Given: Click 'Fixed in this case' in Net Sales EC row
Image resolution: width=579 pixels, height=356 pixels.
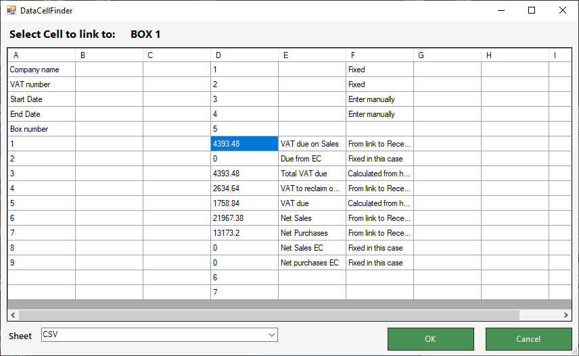Looking at the screenshot, I should 379,248.
